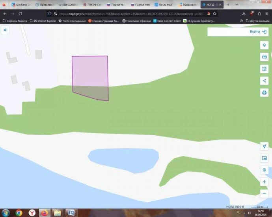Print the map
The height and width of the screenshot is (217, 272).
point(264,93)
